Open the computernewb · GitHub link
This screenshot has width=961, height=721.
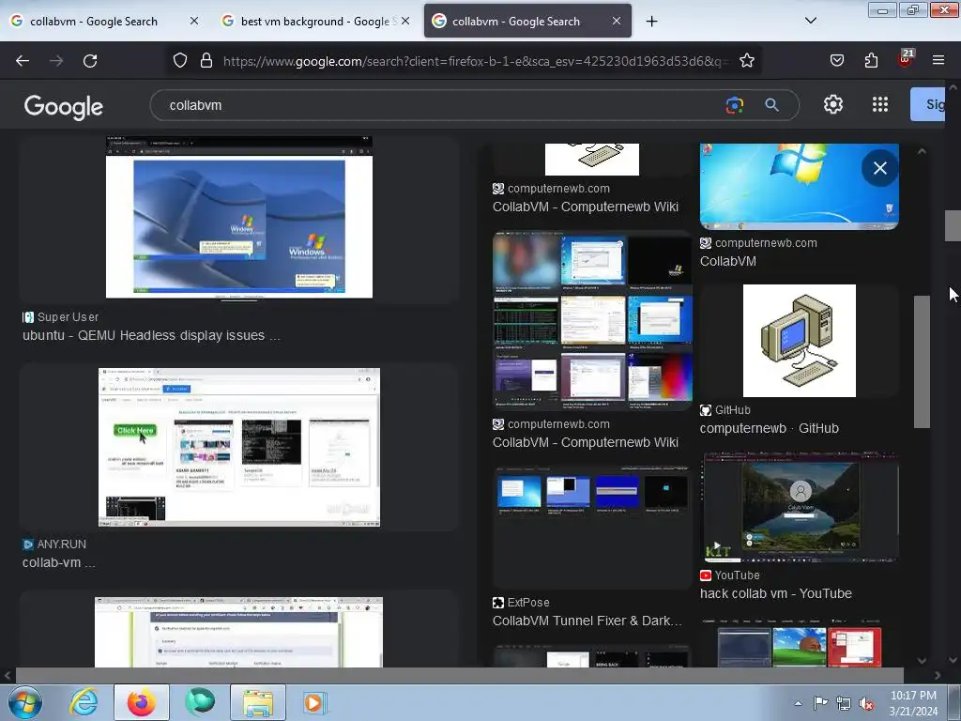click(x=770, y=428)
